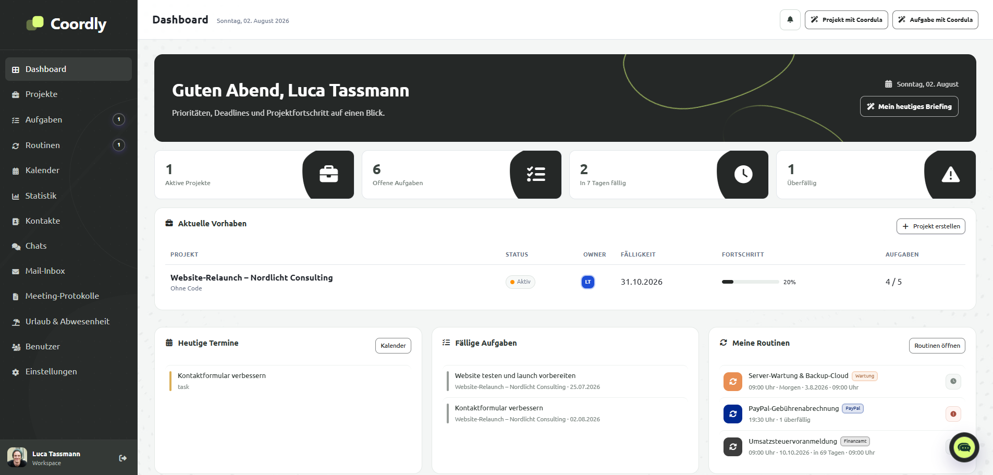The width and height of the screenshot is (993, 475).
Task: Click the Umsatzsteuervoranmeldung routine title
Action: coord(792,441)
